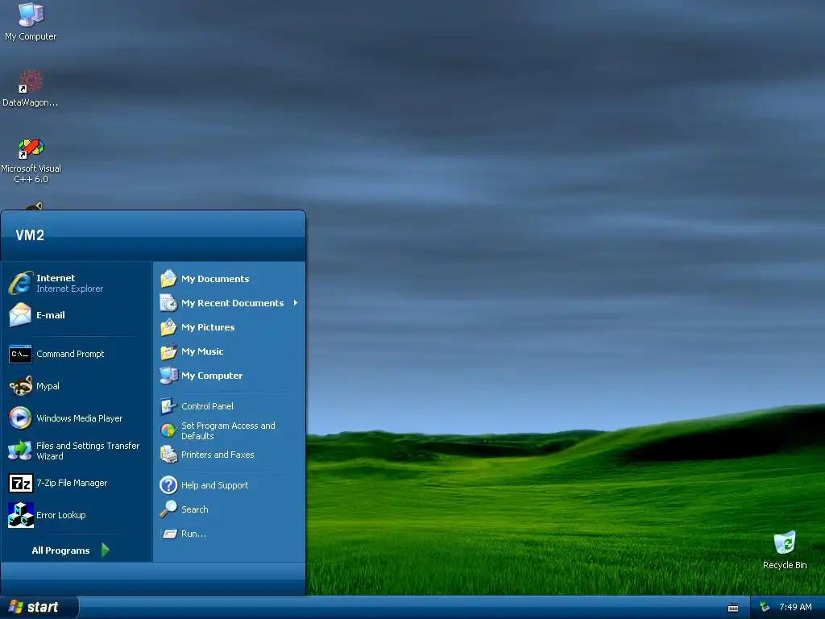Open Windows Media Player
Viewport: 825px width, 619px height.
[77, 418]
